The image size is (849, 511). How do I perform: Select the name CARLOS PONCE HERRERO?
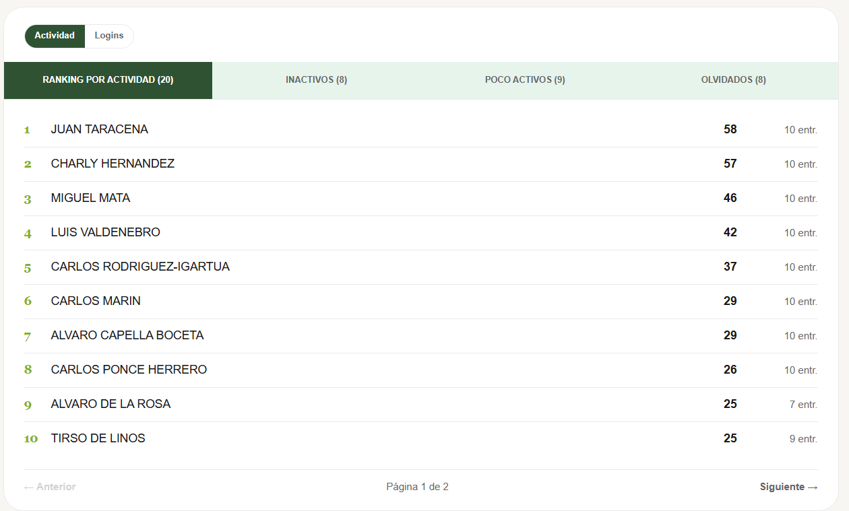129,370
